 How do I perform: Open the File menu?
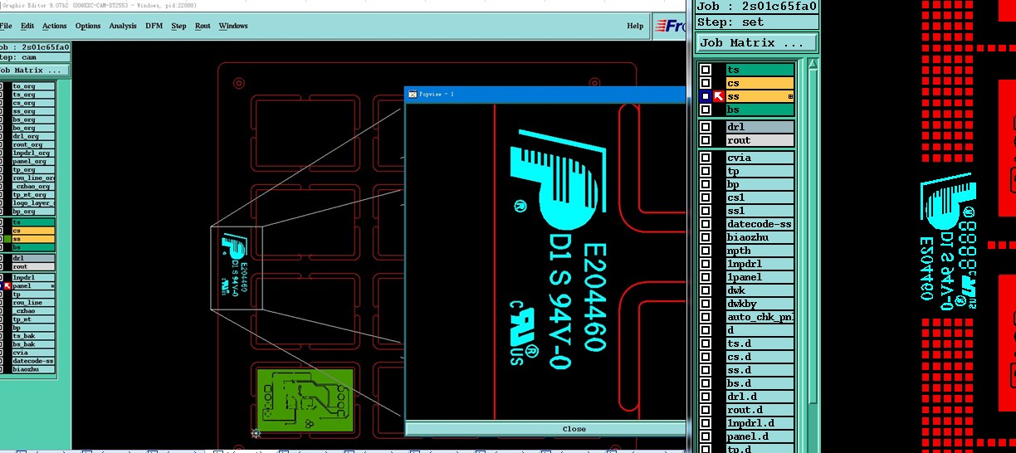point(6,26)
